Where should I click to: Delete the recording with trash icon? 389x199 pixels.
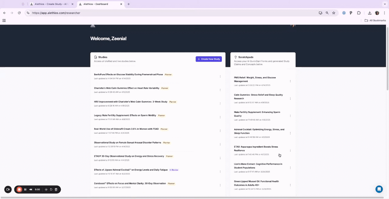coord(56,190)
